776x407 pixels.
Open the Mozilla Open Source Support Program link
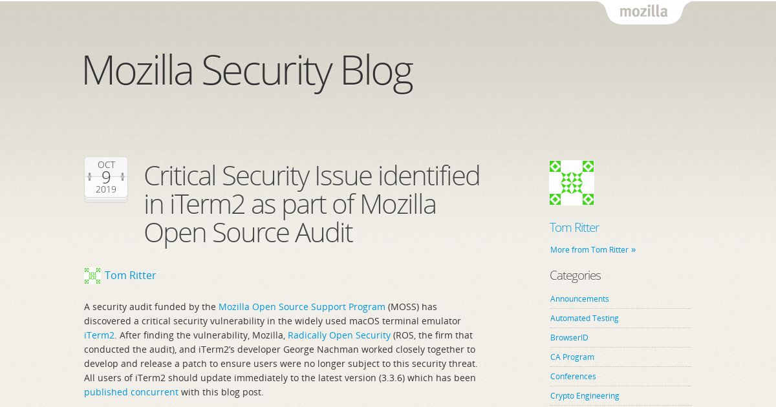(302, 307)
